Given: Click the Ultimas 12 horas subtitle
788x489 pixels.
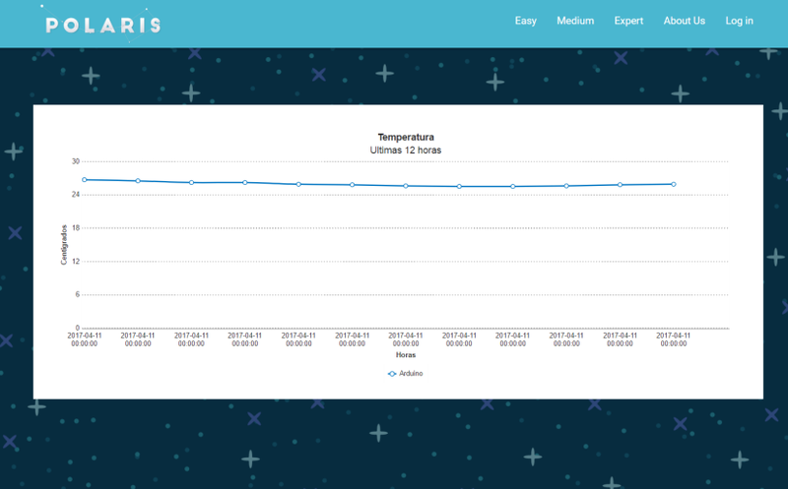Looking at the screenshot, I should (406, 150).
